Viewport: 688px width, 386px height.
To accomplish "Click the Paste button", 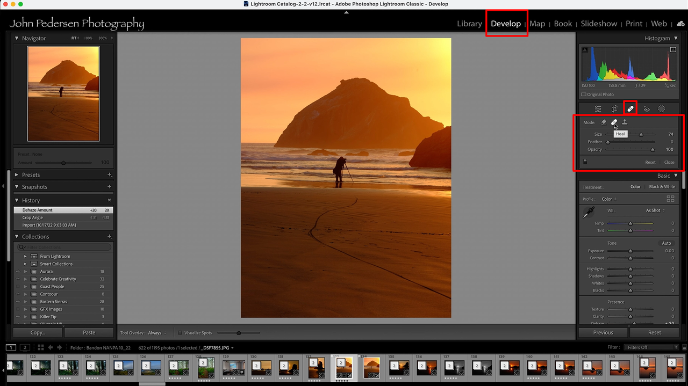I will pyautogui.click(x=89, y=332).
